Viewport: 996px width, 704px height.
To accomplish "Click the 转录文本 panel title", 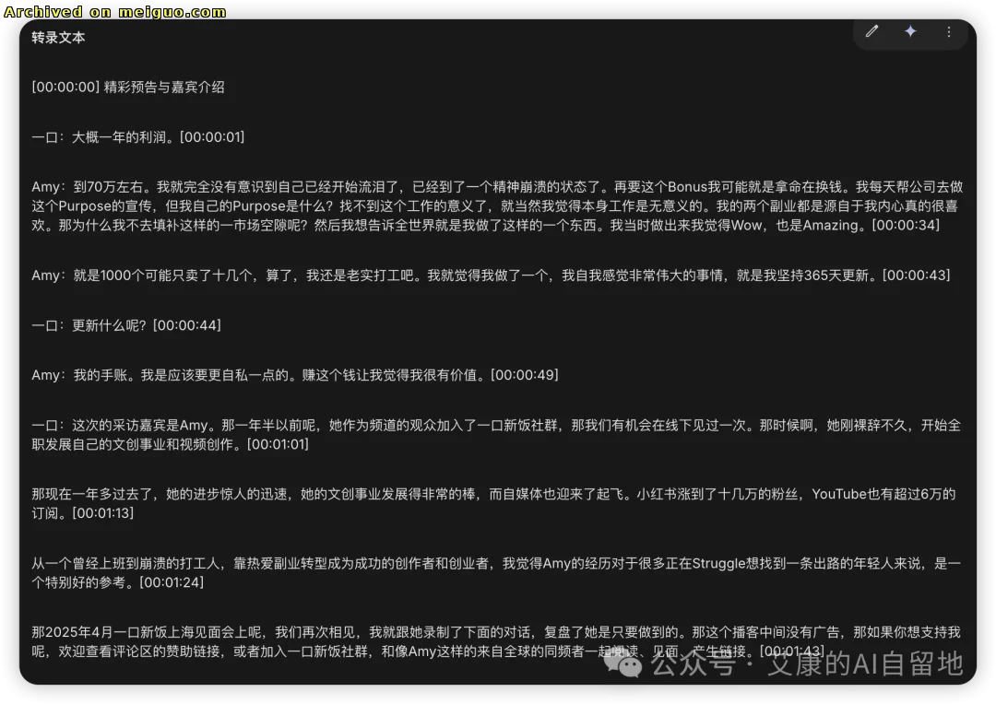I will (58, 38).
